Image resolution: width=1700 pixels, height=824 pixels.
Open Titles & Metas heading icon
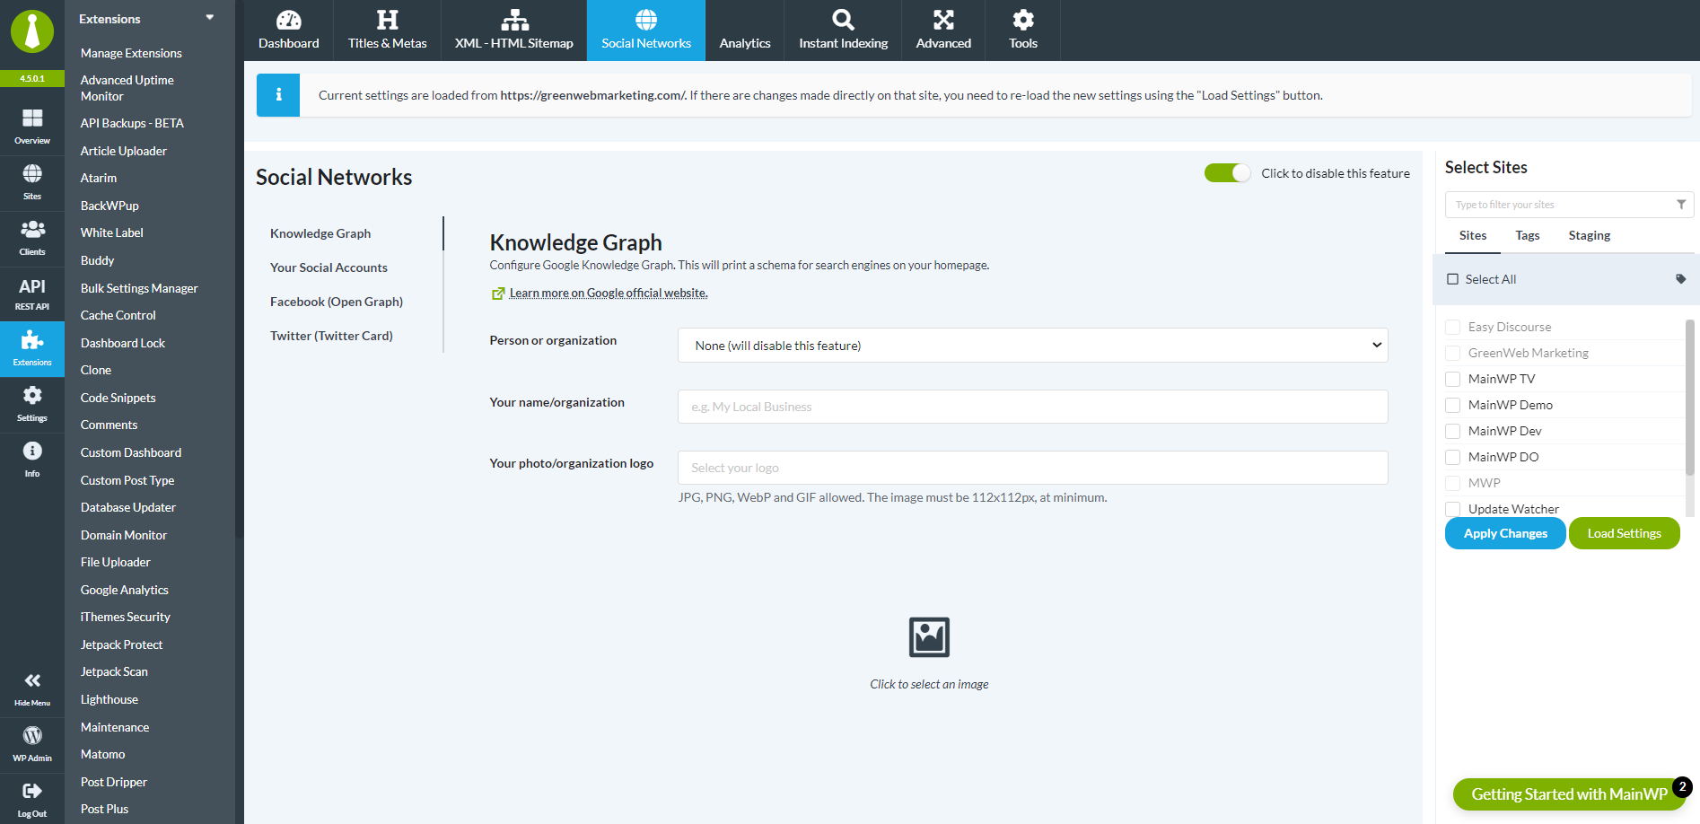(x=388, y=20)
